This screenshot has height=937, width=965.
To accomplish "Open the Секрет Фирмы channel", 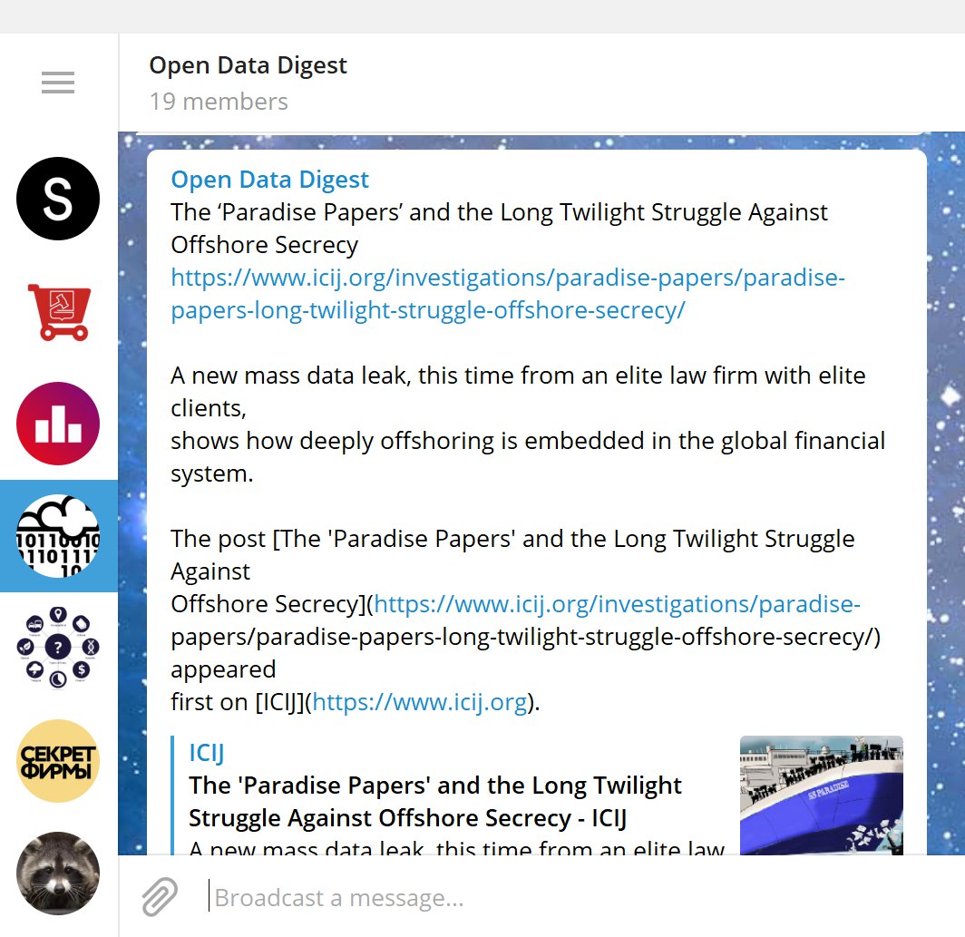I will pyautogui.click(x=58, y=761).
